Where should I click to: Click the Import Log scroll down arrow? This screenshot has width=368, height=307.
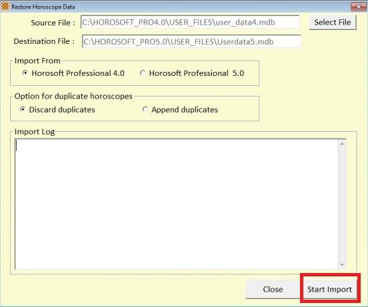pos(342,265)
